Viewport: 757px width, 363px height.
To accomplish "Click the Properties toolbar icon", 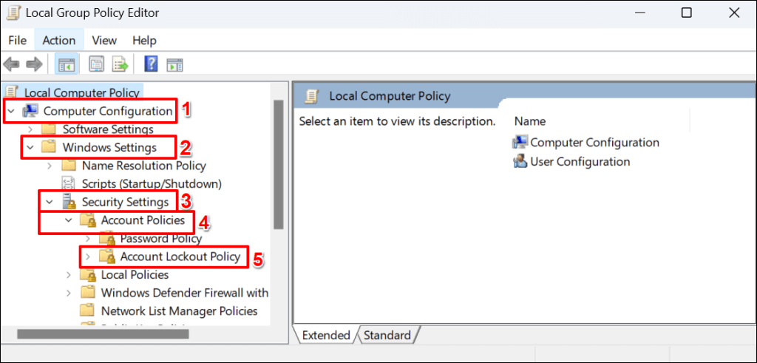I will pyautogui.click(x=97, y=65).
